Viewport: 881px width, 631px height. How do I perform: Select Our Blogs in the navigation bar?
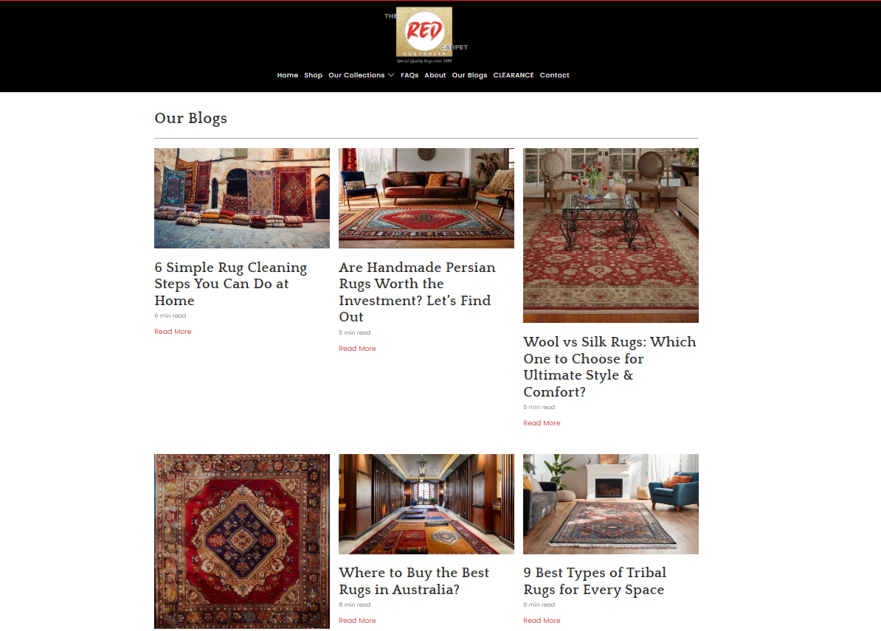pos(470,75)
